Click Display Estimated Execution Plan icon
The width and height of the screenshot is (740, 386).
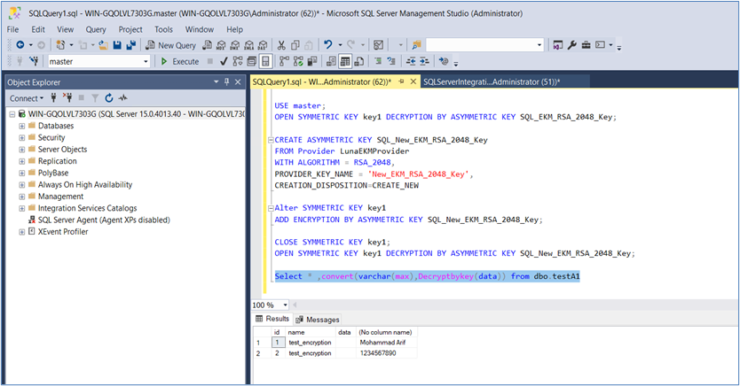238,61
